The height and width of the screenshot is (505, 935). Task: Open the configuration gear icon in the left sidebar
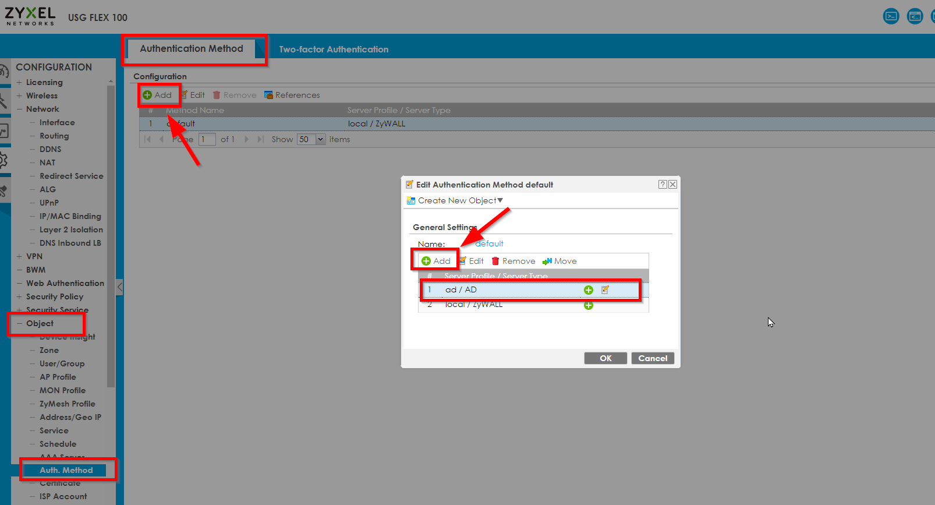(x=4, y=160)
